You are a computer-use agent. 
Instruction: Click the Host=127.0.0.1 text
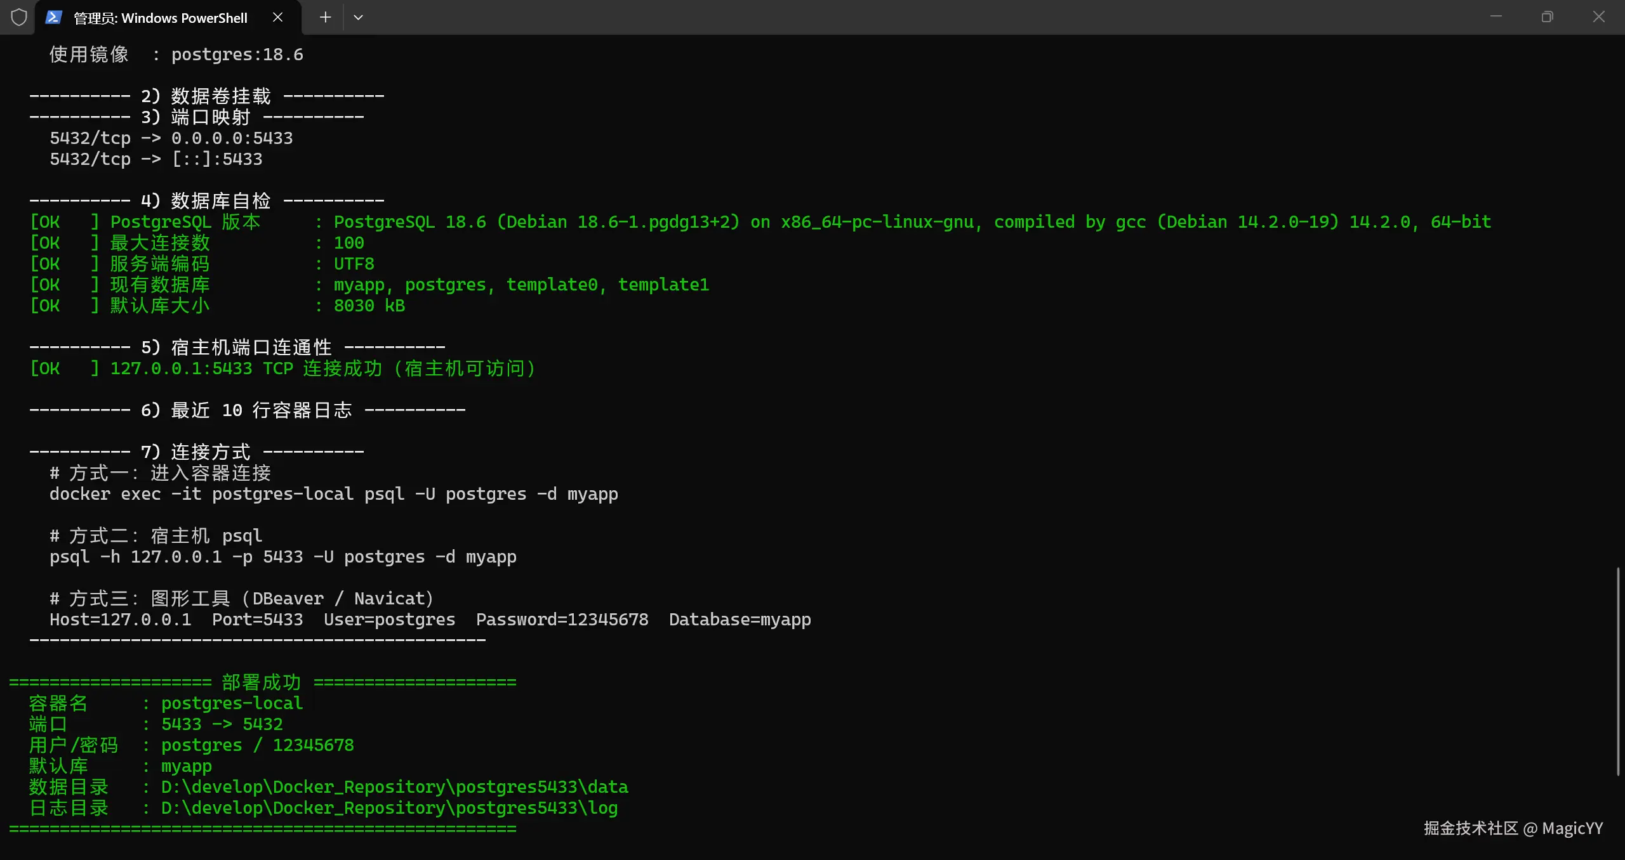[121, 620]
